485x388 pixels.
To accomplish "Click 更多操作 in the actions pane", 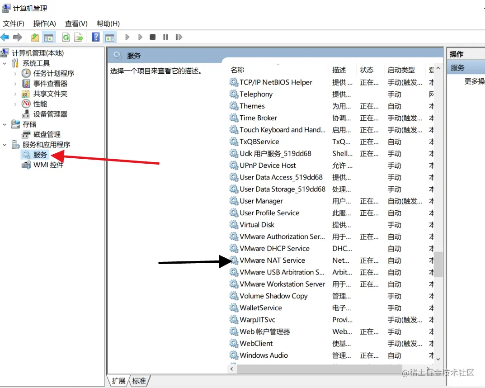I will coord(475,81).
